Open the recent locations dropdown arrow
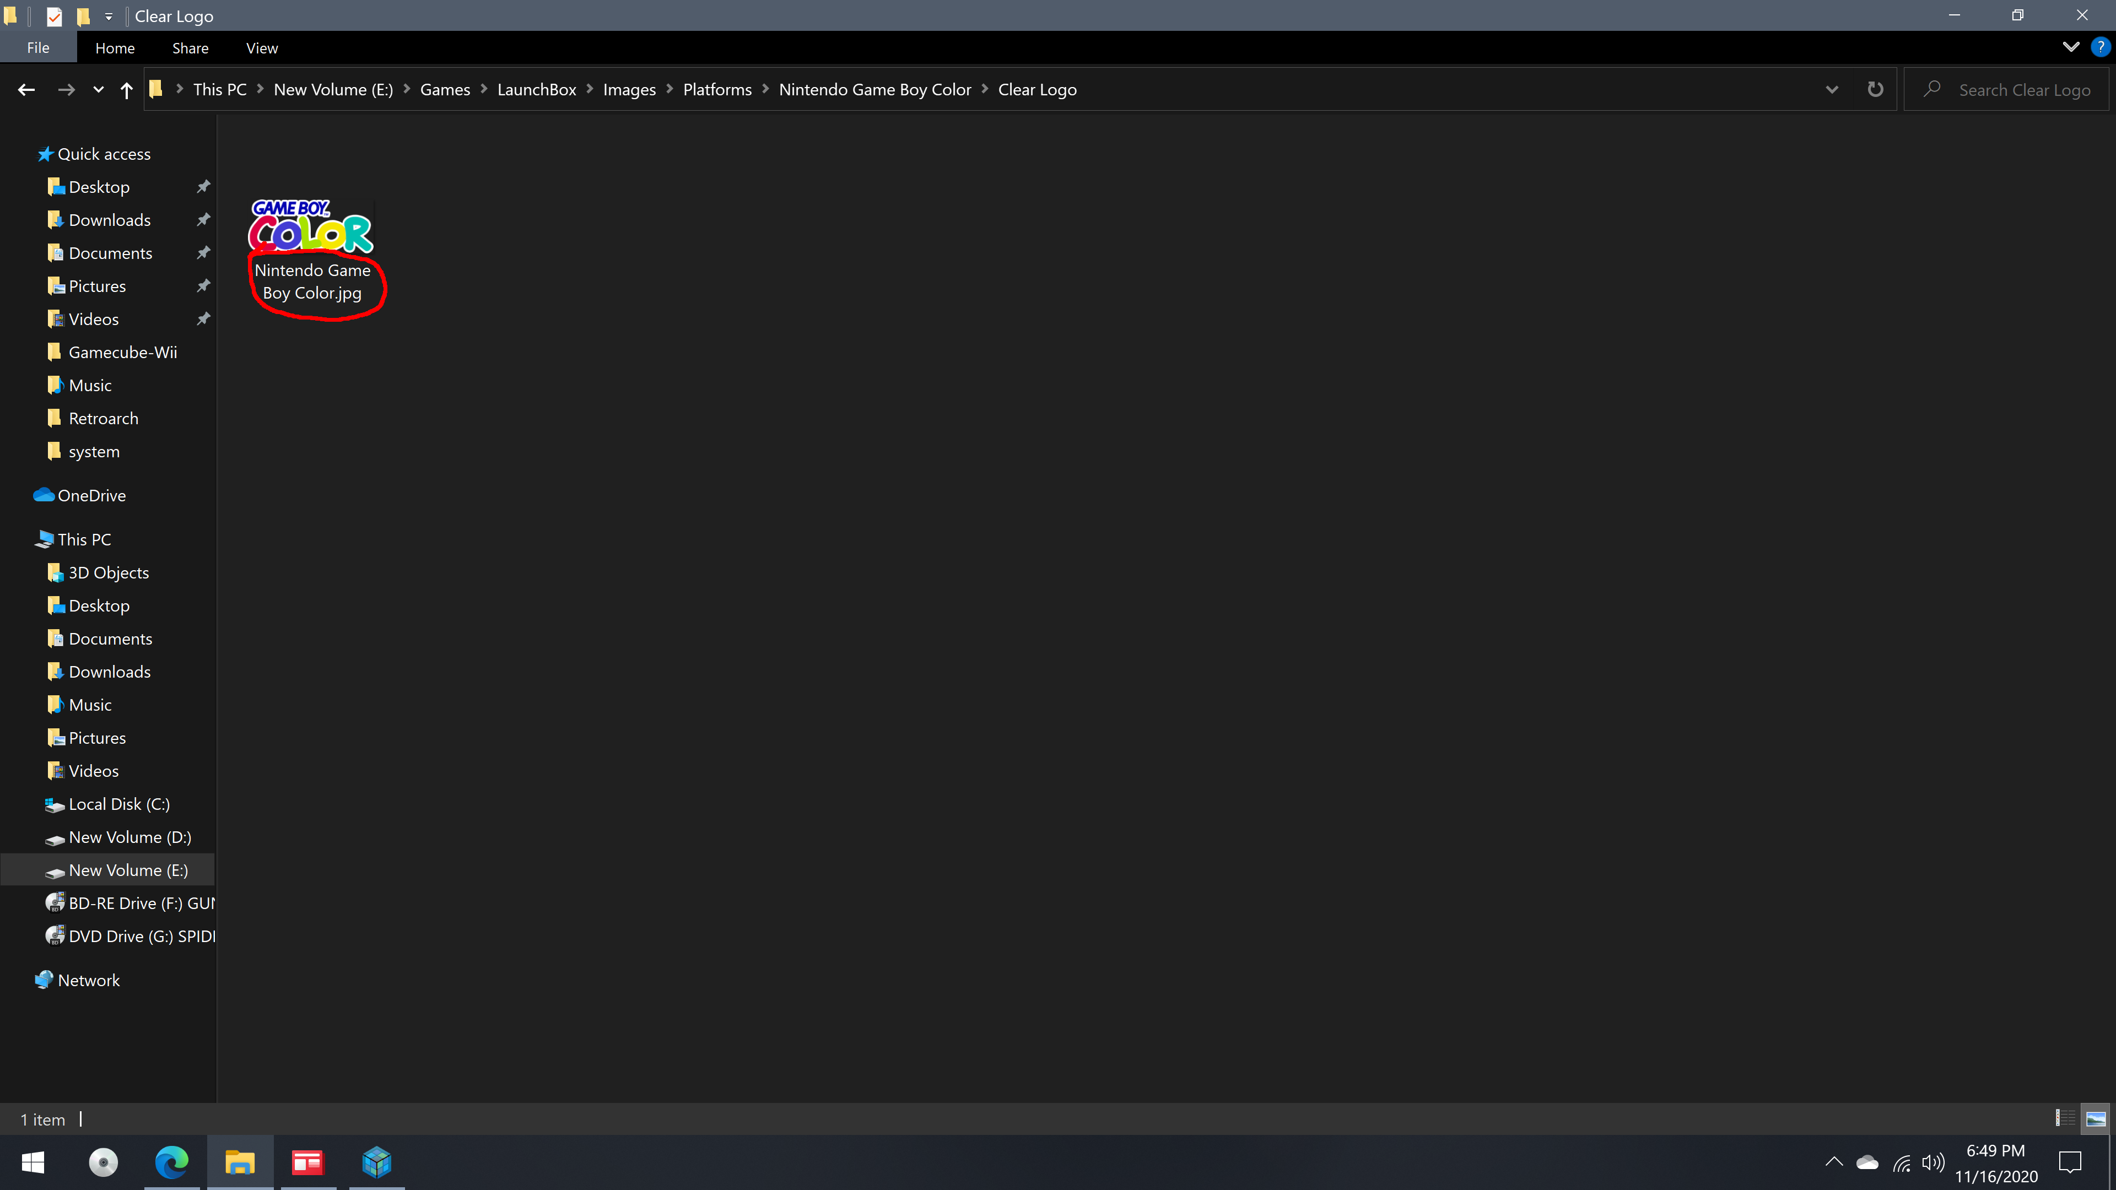Image resolution: width=2116 pixels, height=1190 pixels. (99, 89)
